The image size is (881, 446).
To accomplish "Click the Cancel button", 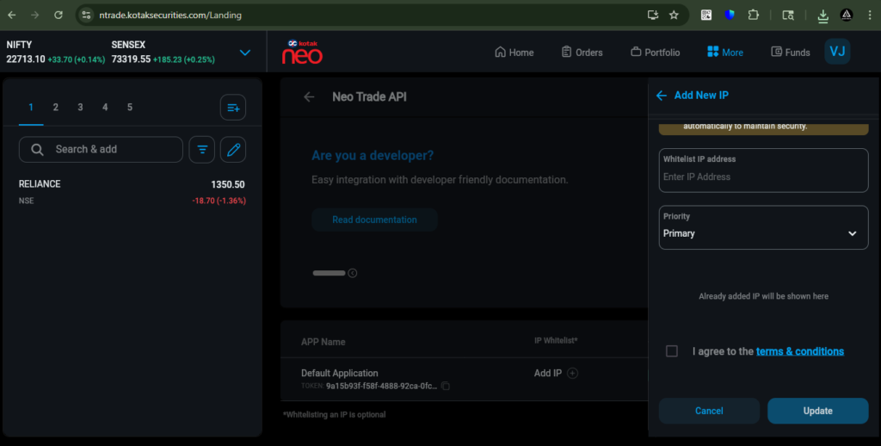I will point(709,411).
